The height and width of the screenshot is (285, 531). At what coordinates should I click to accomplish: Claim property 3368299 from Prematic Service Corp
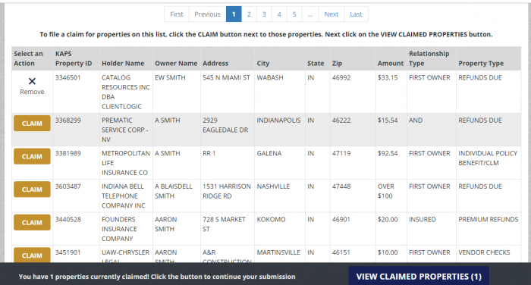pos(32,124)
